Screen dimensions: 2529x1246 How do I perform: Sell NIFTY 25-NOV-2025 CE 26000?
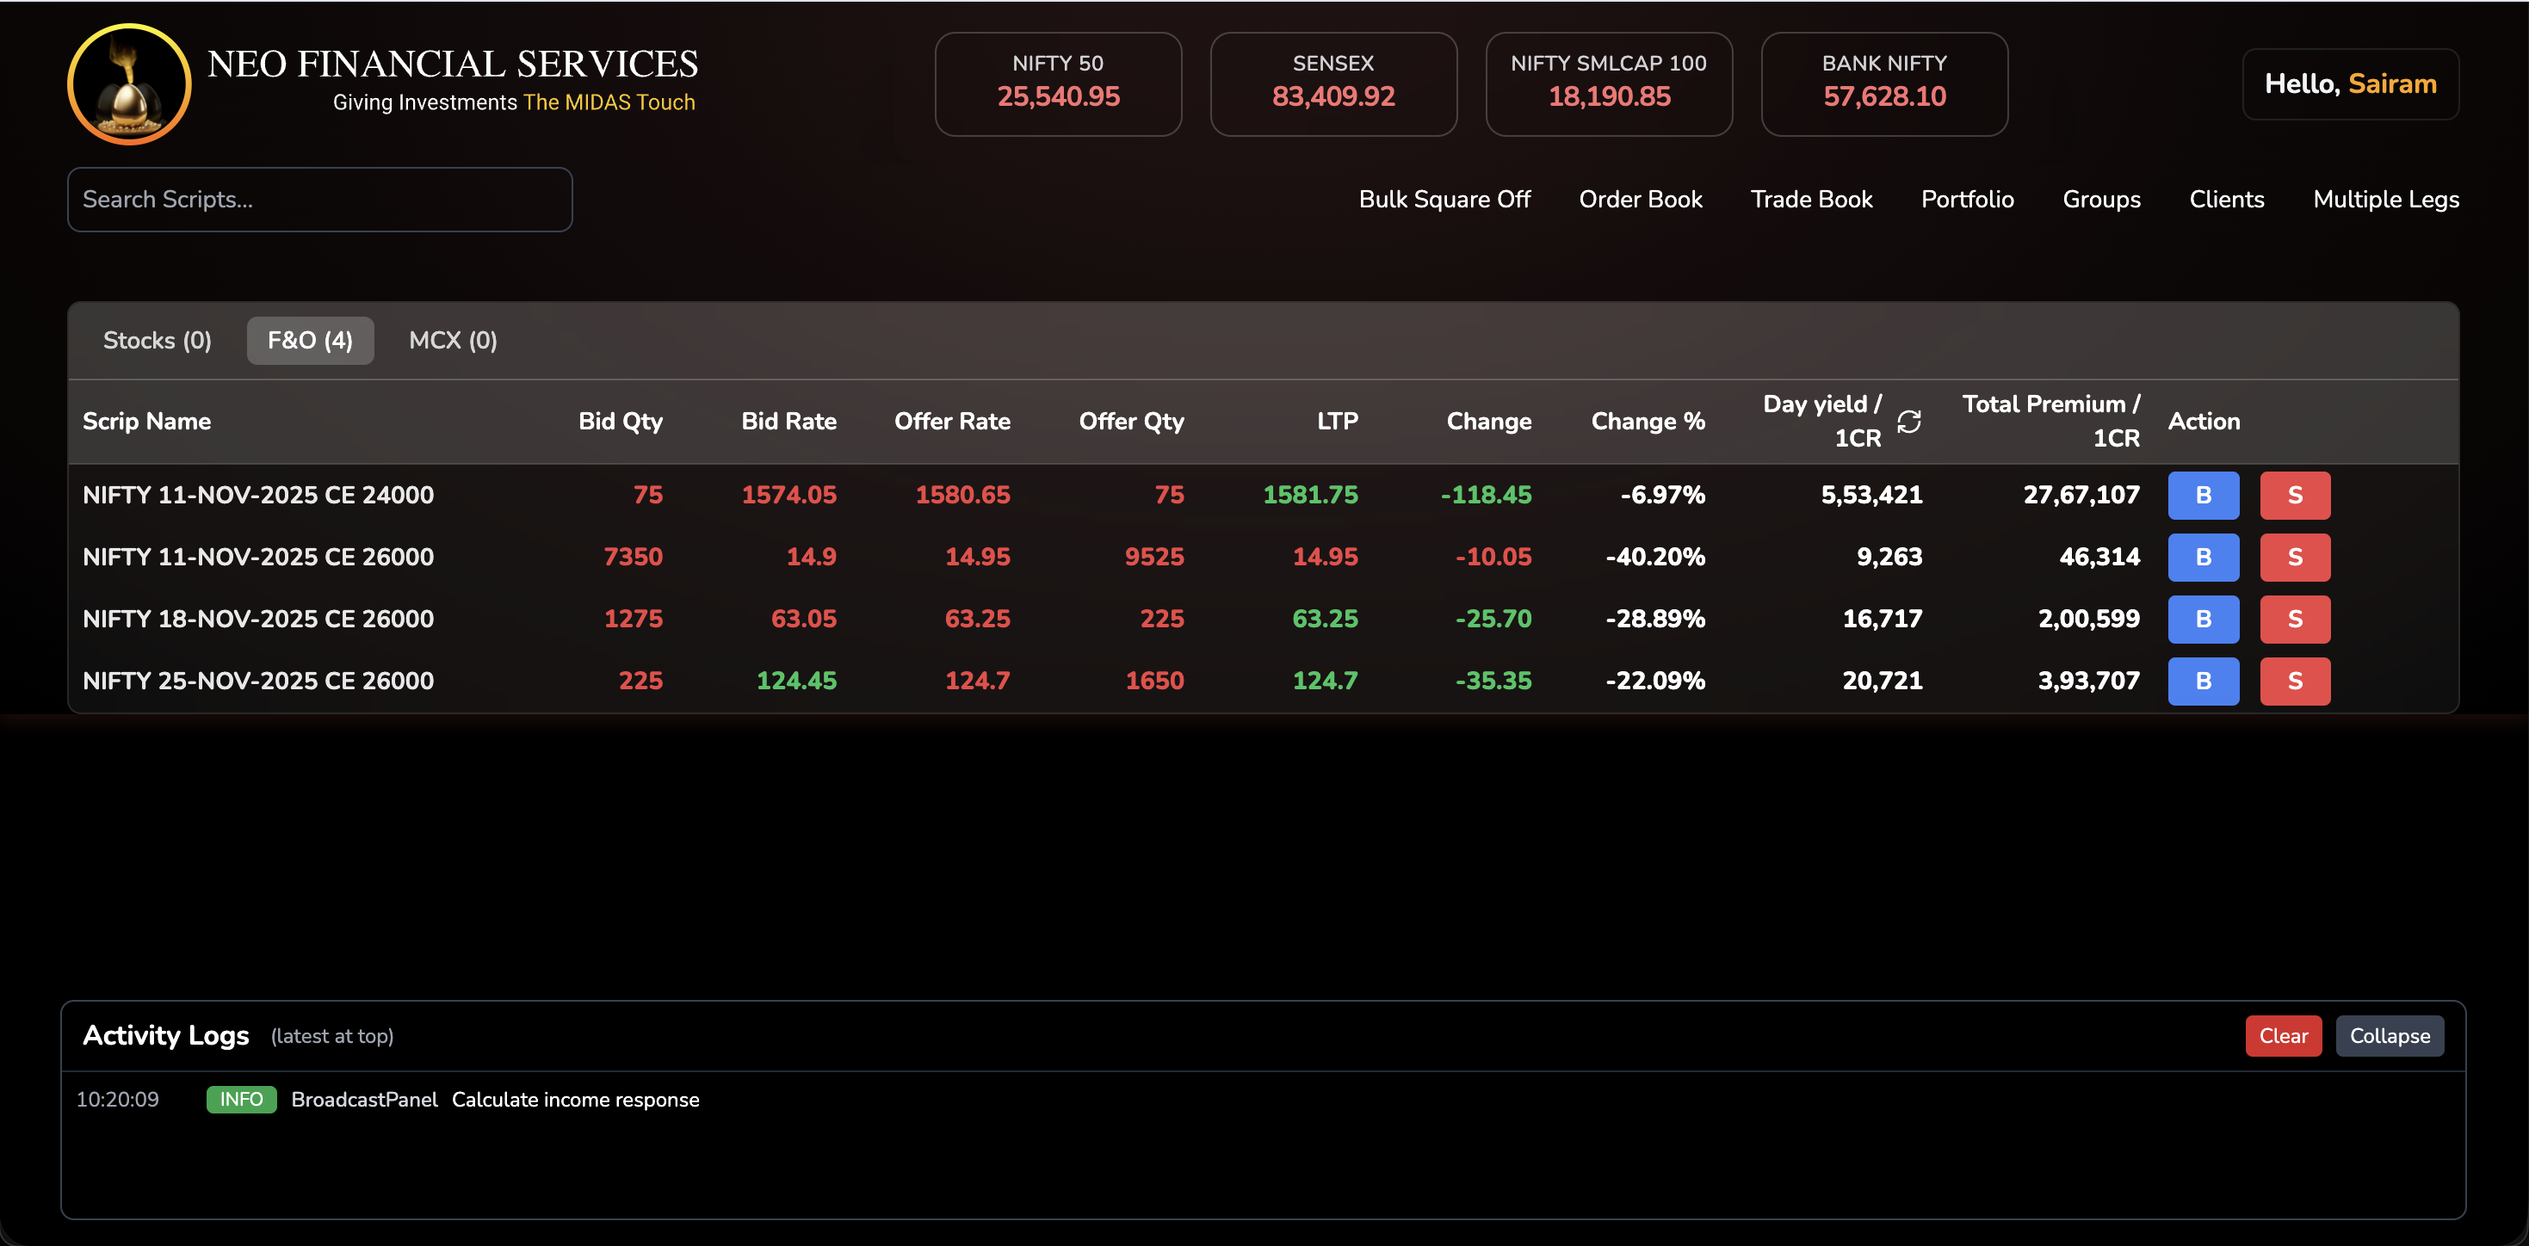point(2296,681)
